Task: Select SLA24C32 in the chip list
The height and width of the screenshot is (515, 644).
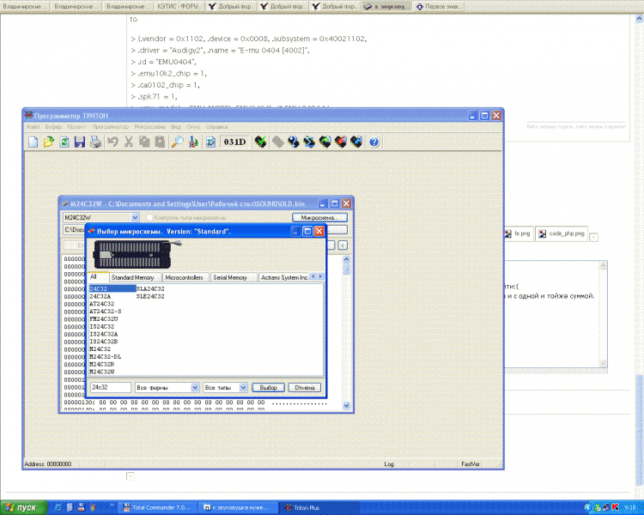Action: pos(150,289)
